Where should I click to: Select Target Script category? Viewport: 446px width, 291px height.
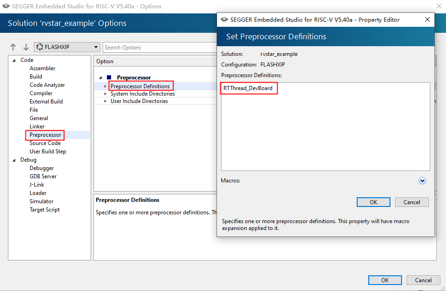point(45,210)
